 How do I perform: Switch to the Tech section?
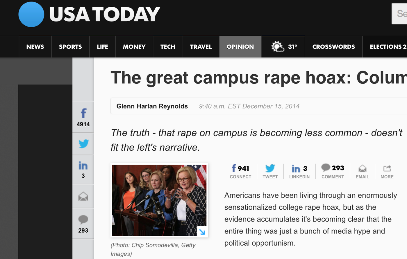pyautogui.click(x=168, y=47)
